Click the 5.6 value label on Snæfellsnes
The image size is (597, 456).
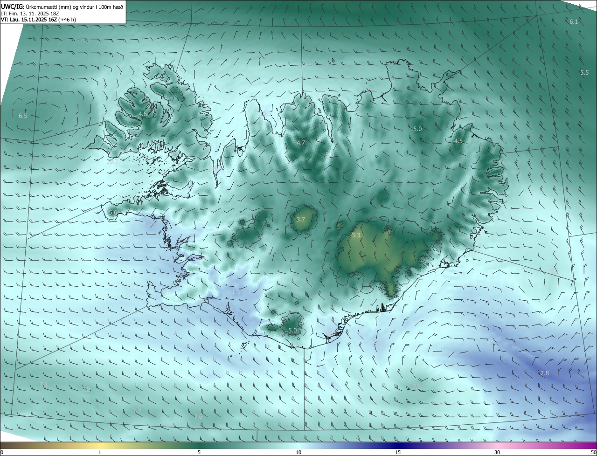[113, 212]
